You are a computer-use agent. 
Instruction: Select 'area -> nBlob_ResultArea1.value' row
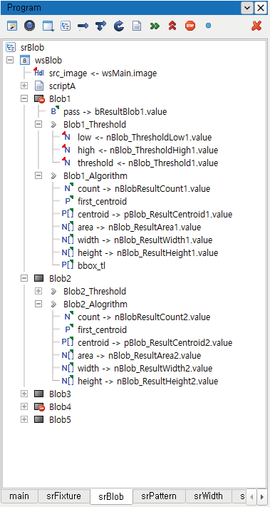(x=139, y=227)
